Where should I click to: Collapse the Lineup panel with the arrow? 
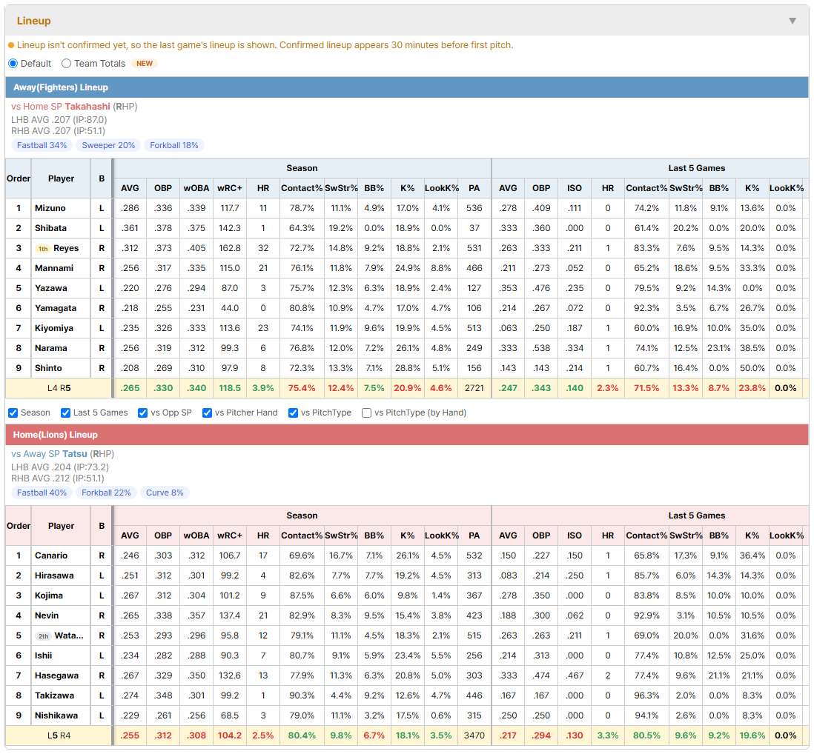tap(793, 21)
